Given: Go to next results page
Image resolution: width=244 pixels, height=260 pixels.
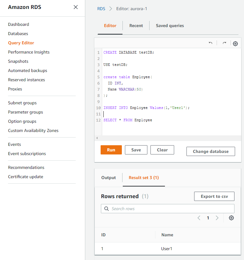Looking at the screenshot, I should click(217, 218).
